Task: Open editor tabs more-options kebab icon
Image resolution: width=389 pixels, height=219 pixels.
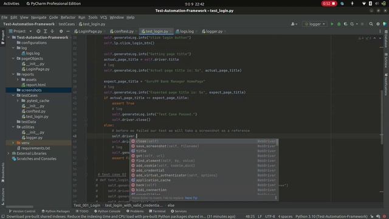Action: coord(380,31)
